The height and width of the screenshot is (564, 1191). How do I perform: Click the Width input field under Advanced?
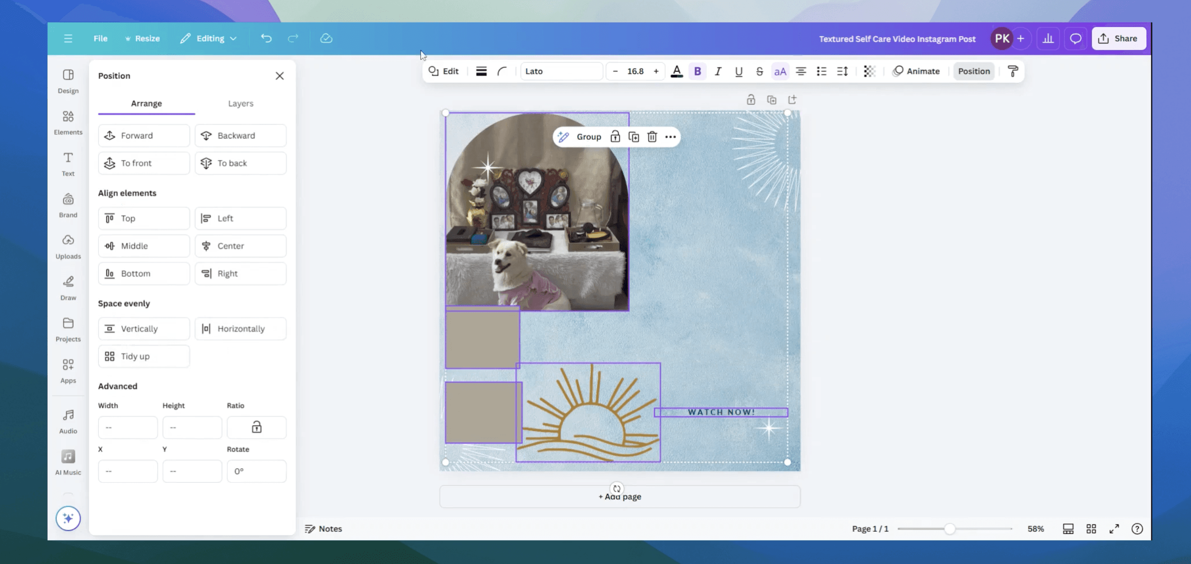[127, 427]
